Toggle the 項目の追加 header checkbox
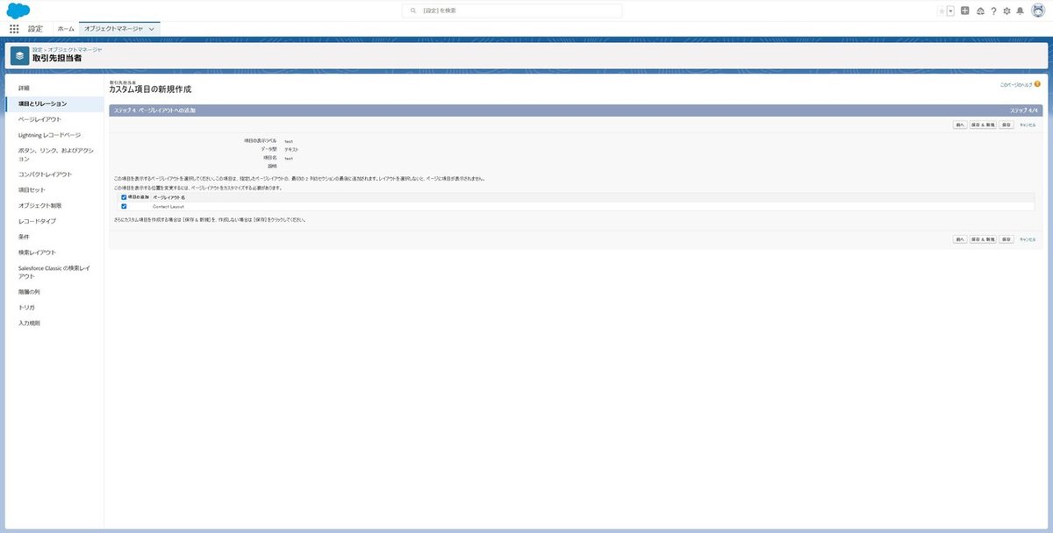The height and width of the screenshot is (533, 1053). (x=124, y=197)
